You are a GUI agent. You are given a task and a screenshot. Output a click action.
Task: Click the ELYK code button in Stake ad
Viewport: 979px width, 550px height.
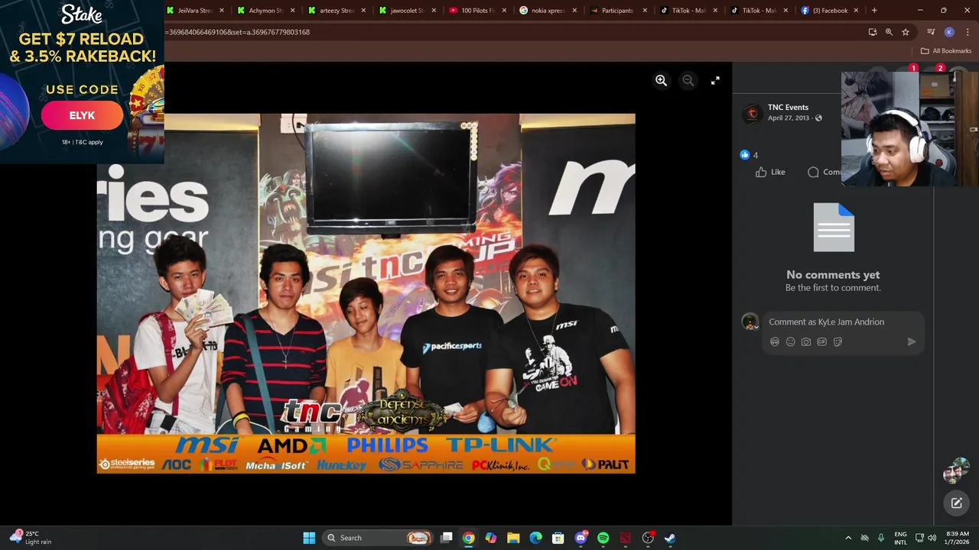(82, 115)
